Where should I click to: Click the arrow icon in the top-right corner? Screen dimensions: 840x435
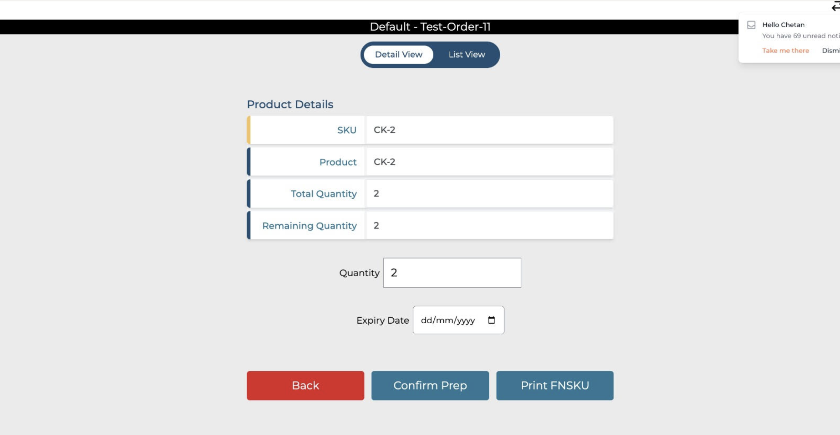836,6
